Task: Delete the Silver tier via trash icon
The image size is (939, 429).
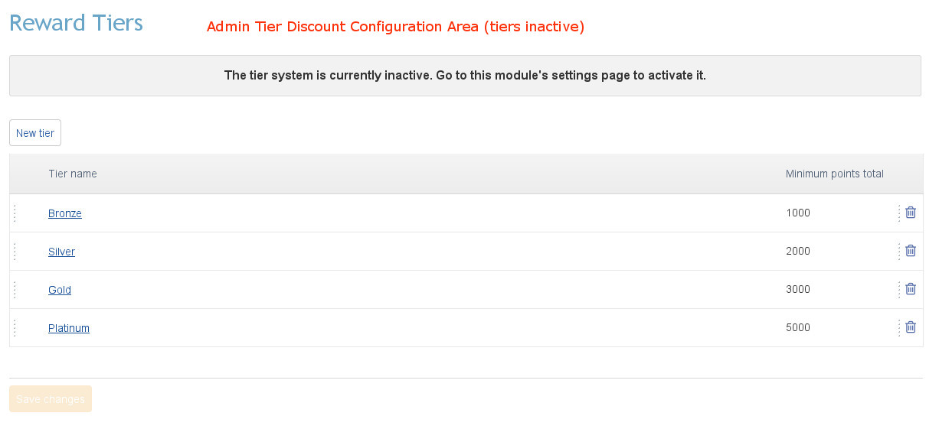Action: pos(911,251)
